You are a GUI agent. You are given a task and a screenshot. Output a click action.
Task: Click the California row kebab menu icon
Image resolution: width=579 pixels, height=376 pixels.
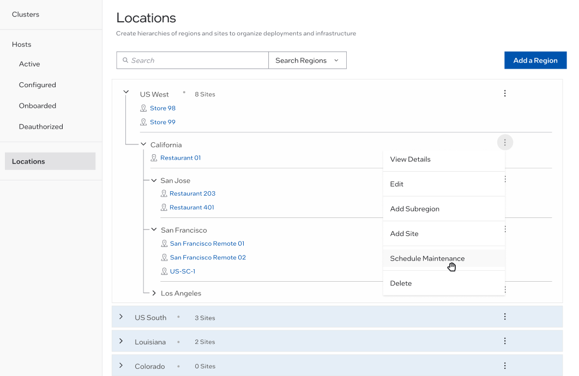tap(505, 143)
